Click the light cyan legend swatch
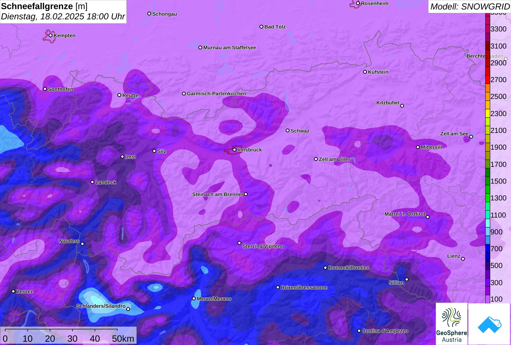 point(488,223)
